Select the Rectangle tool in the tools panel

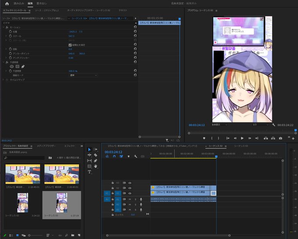(89, 166)
